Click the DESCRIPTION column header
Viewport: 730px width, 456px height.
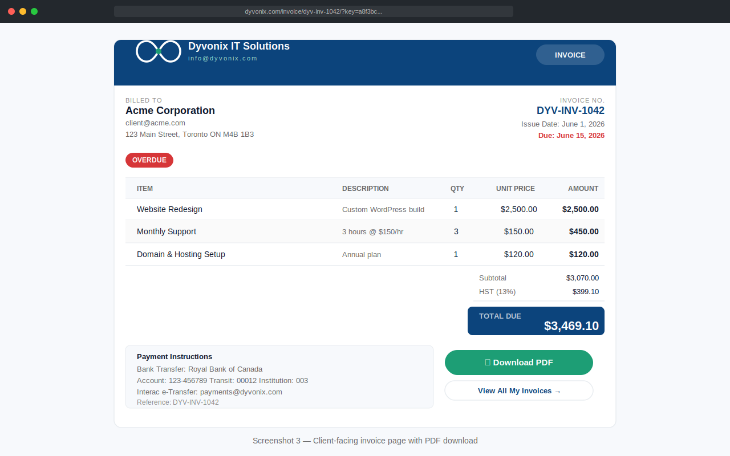click(366, 189)
